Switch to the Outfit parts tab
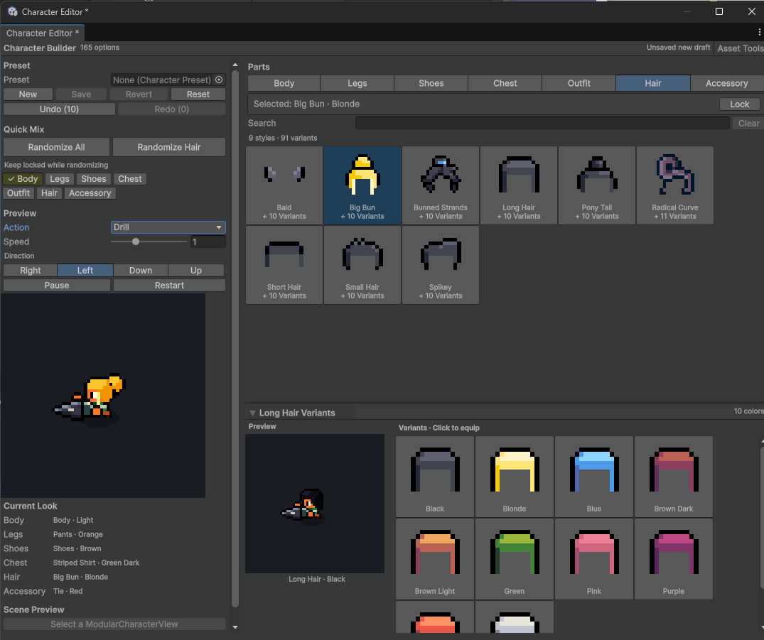The width and height of the screenshot is (764, 640). pos(579,83)
